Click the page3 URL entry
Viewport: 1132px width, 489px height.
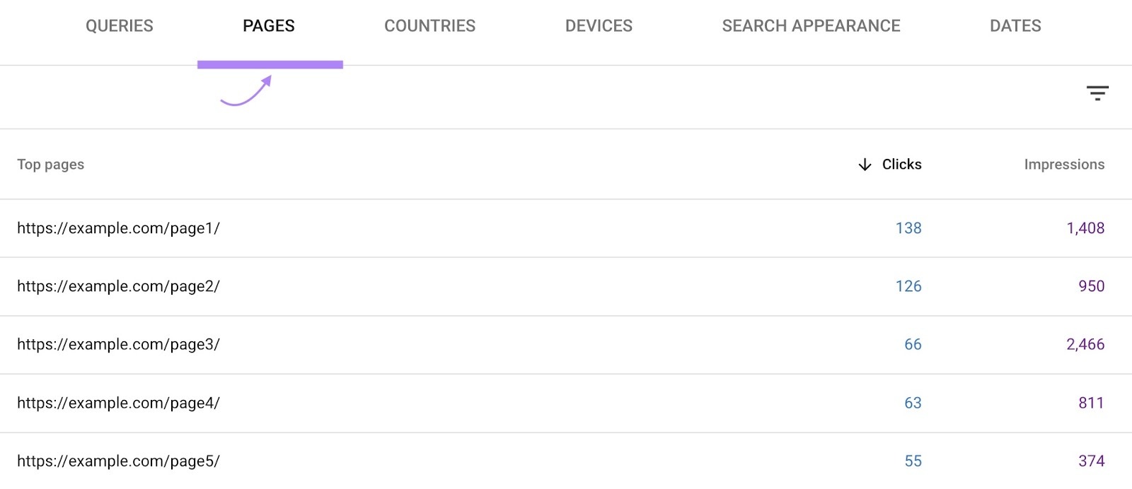(119, 345)
